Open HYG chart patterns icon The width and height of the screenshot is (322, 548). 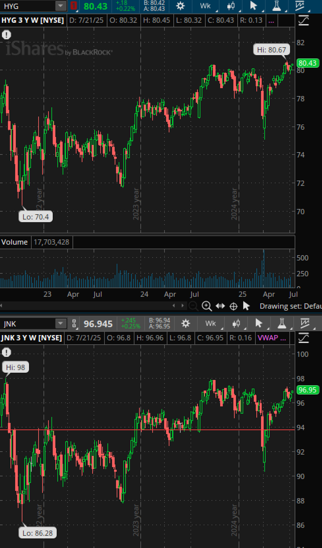[x=300, y=6]
